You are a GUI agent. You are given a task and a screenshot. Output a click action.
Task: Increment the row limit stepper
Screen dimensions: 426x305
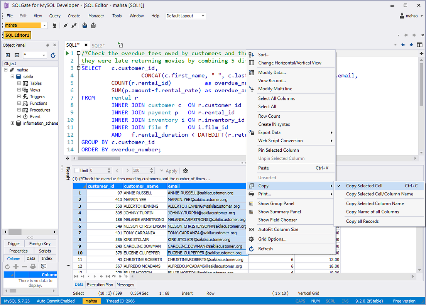(x=109, y=169)
